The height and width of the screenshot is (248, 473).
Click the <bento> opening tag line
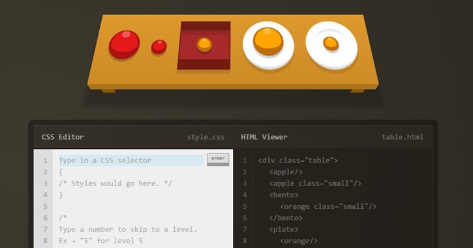284,195
